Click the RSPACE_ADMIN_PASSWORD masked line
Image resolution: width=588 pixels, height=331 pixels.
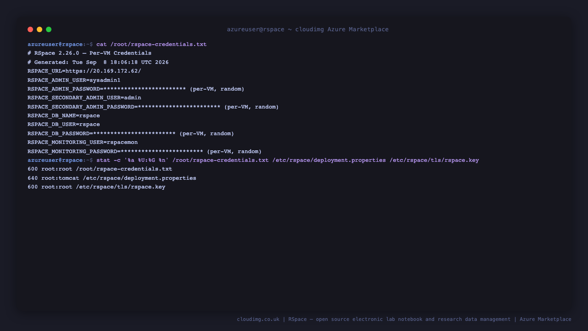(136, 89)
